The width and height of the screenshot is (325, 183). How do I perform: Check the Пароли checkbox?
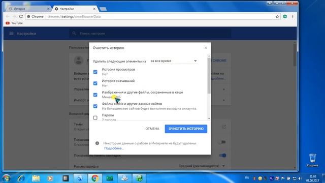tap(95, 117)
